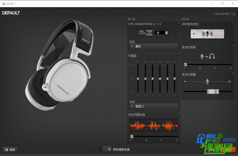Click the 64 Hz equalizer band slider
The height and width of the screenshot is (156, 238).
pos(138,78)
